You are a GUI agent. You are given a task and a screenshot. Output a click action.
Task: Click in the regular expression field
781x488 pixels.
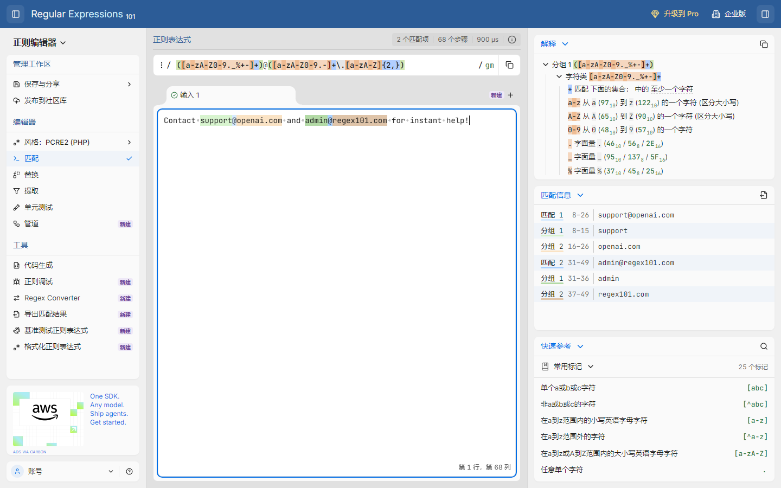[x=325, y=65]
